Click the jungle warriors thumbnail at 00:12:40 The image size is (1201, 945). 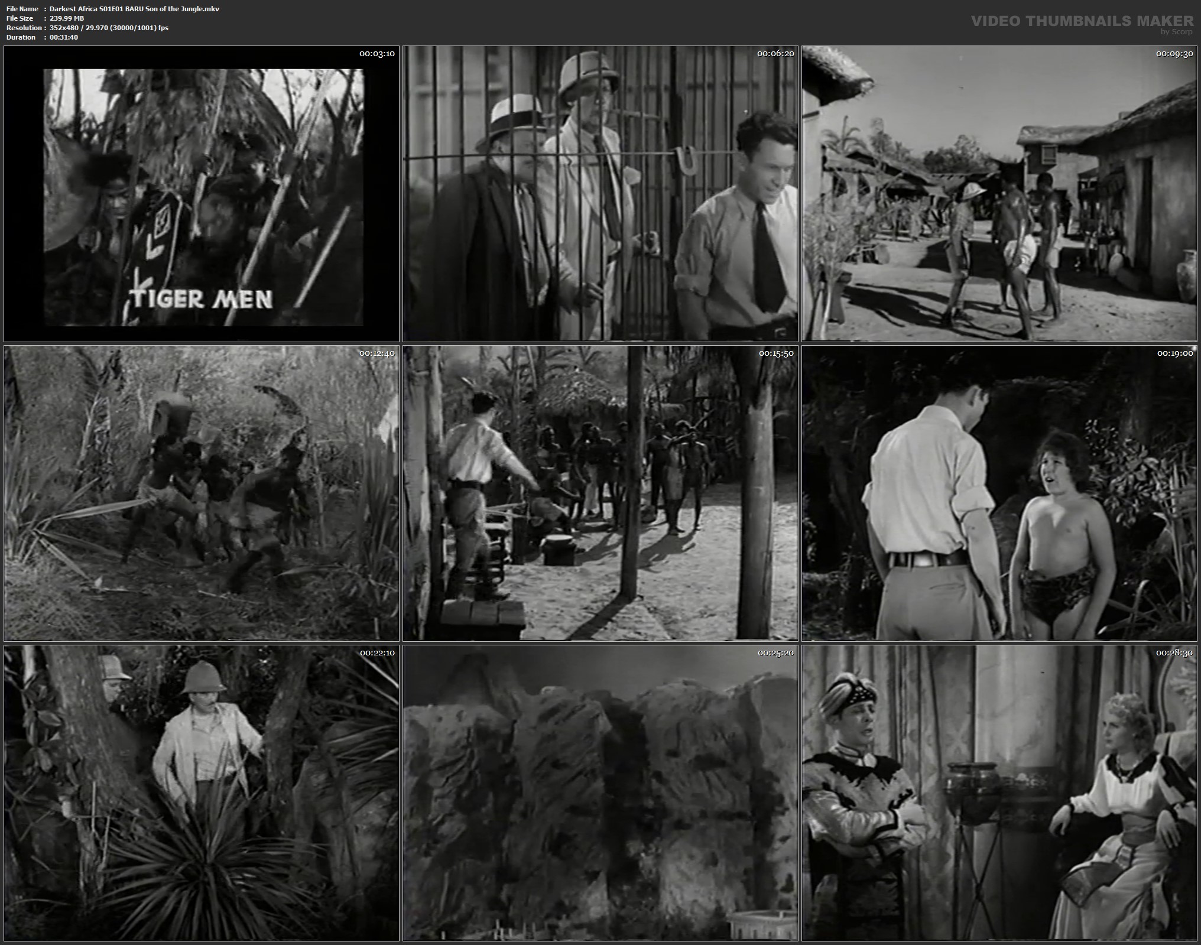pyautogui.click(x=202, y=493)
